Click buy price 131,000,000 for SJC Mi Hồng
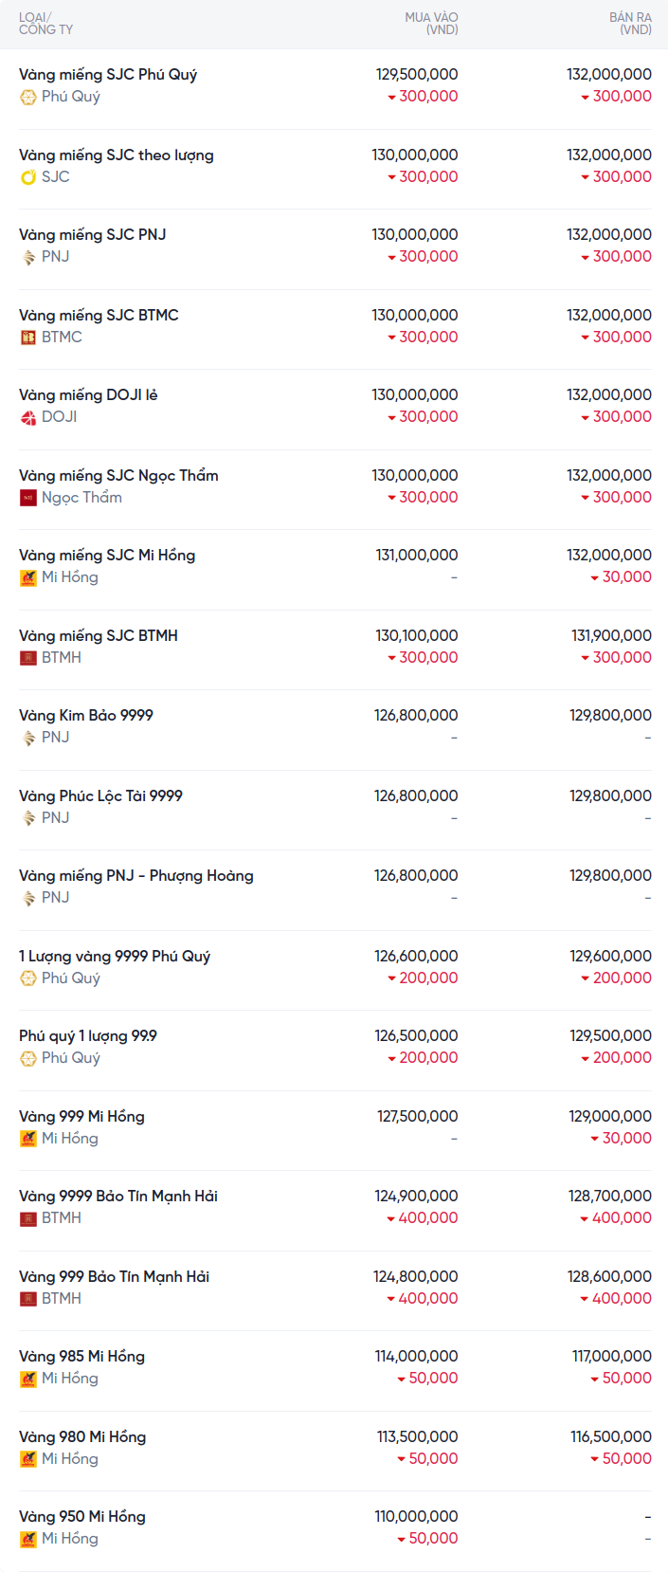 [x=417, y=555]
